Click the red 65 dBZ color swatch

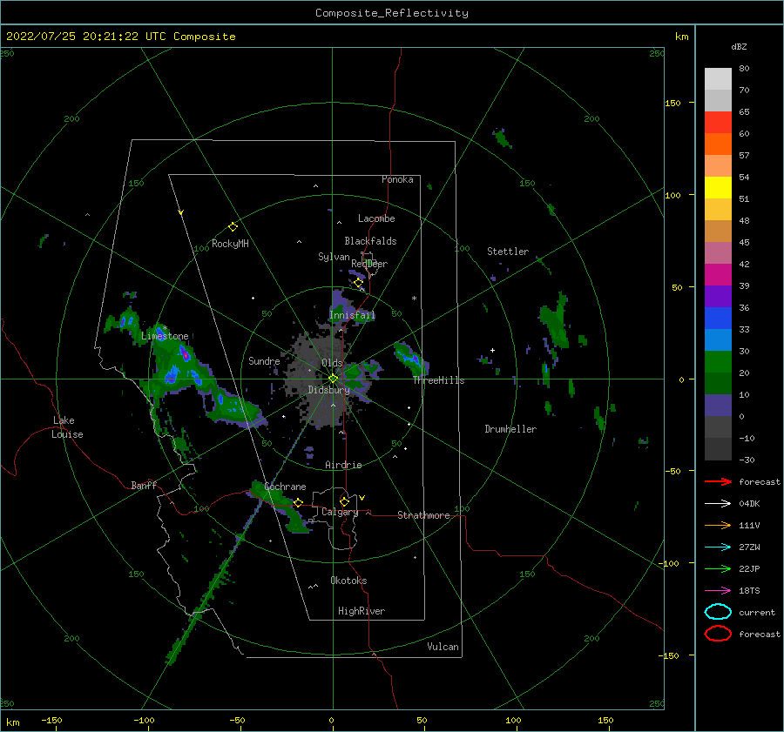click(718, 123)
